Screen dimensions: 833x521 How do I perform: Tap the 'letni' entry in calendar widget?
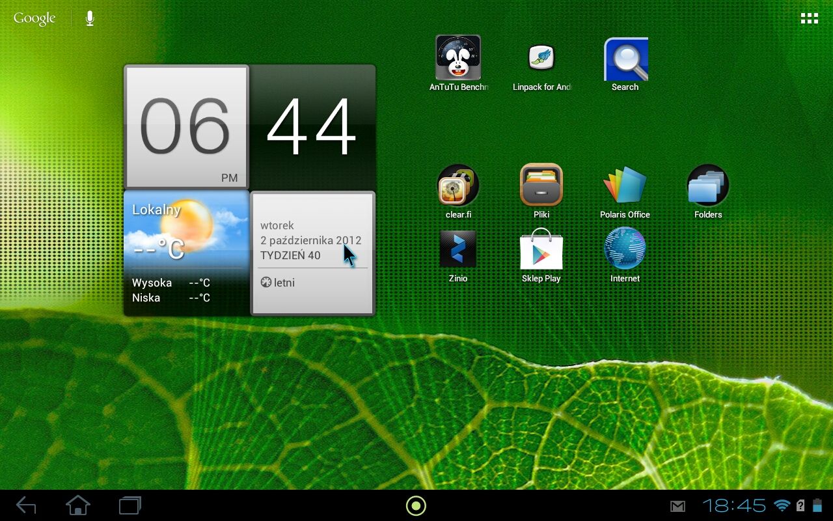[277, 283]
